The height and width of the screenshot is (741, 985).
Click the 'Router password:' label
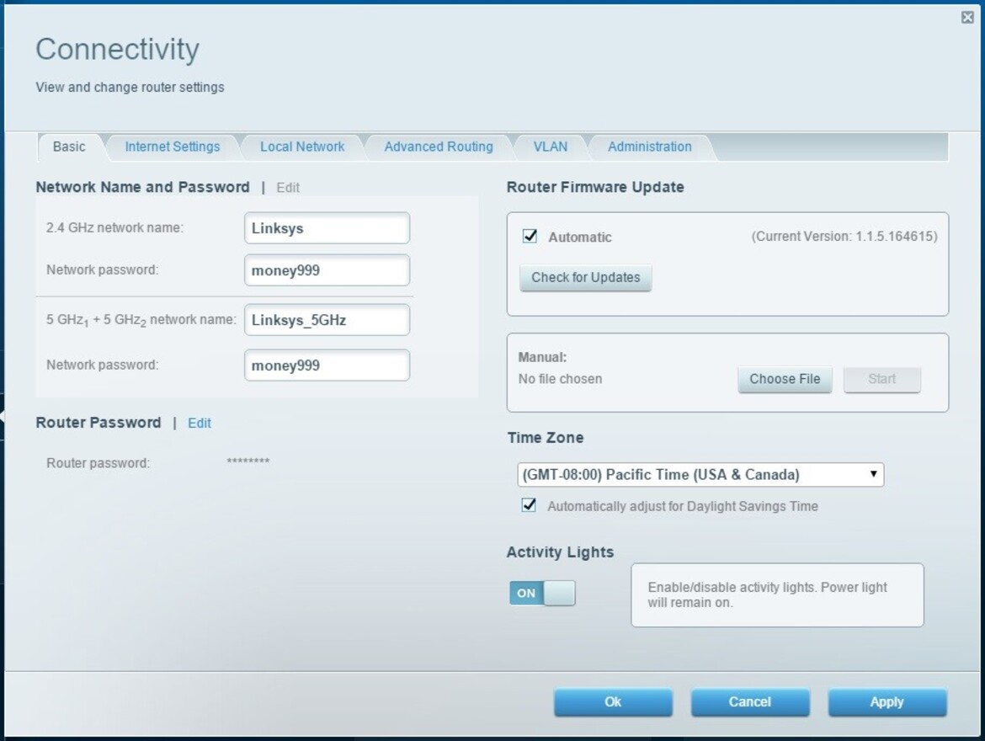(x=98, y=463)
